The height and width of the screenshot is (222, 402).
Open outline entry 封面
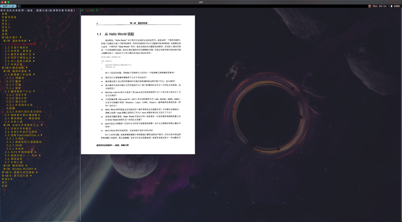tap(5, 14)
